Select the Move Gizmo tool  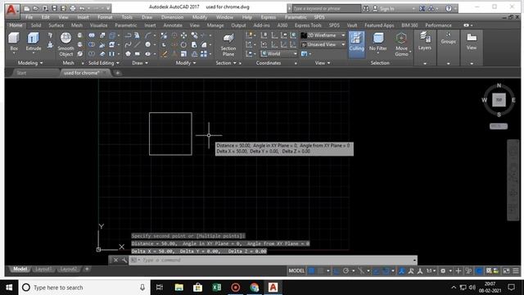coord(401,44)
